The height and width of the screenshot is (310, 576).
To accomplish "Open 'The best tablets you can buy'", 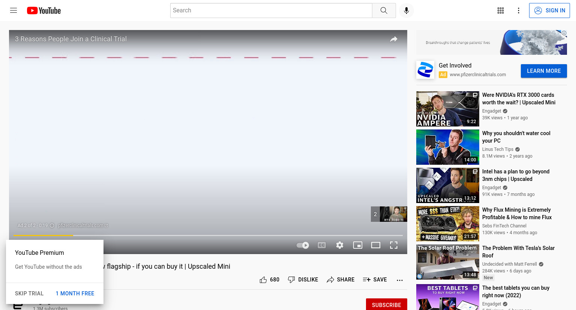I will click(x=516, y=292).
